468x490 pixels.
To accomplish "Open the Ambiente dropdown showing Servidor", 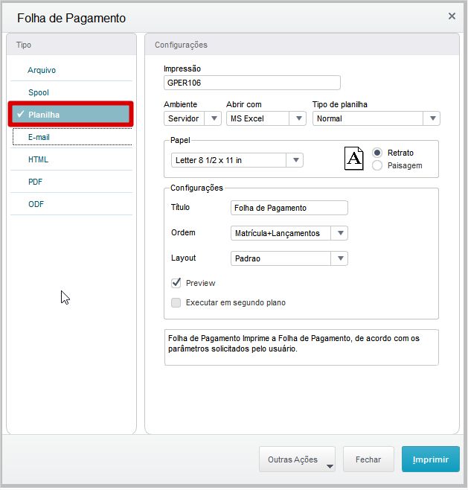I will [193, 118].
